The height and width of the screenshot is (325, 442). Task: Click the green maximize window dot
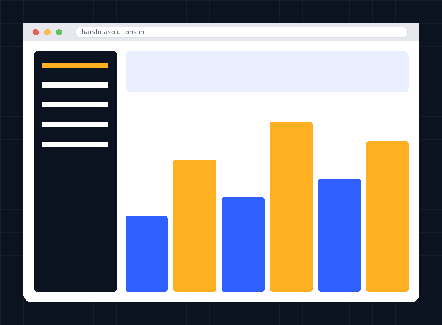59,32
